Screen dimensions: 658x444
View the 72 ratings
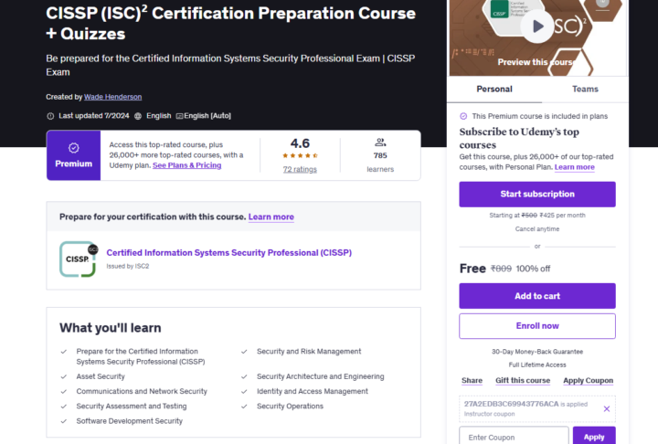point(300,170)
